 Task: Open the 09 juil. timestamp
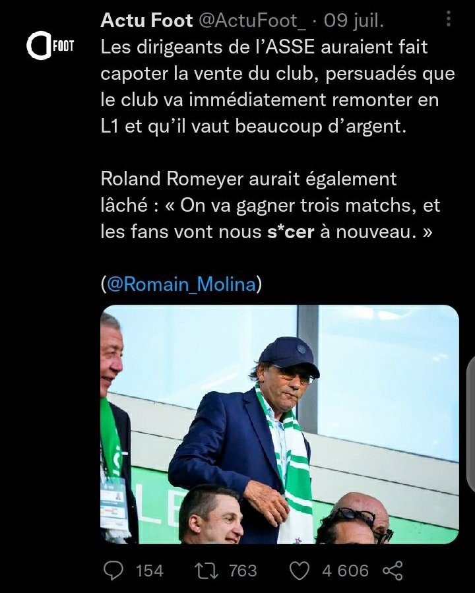click(354, 20)
